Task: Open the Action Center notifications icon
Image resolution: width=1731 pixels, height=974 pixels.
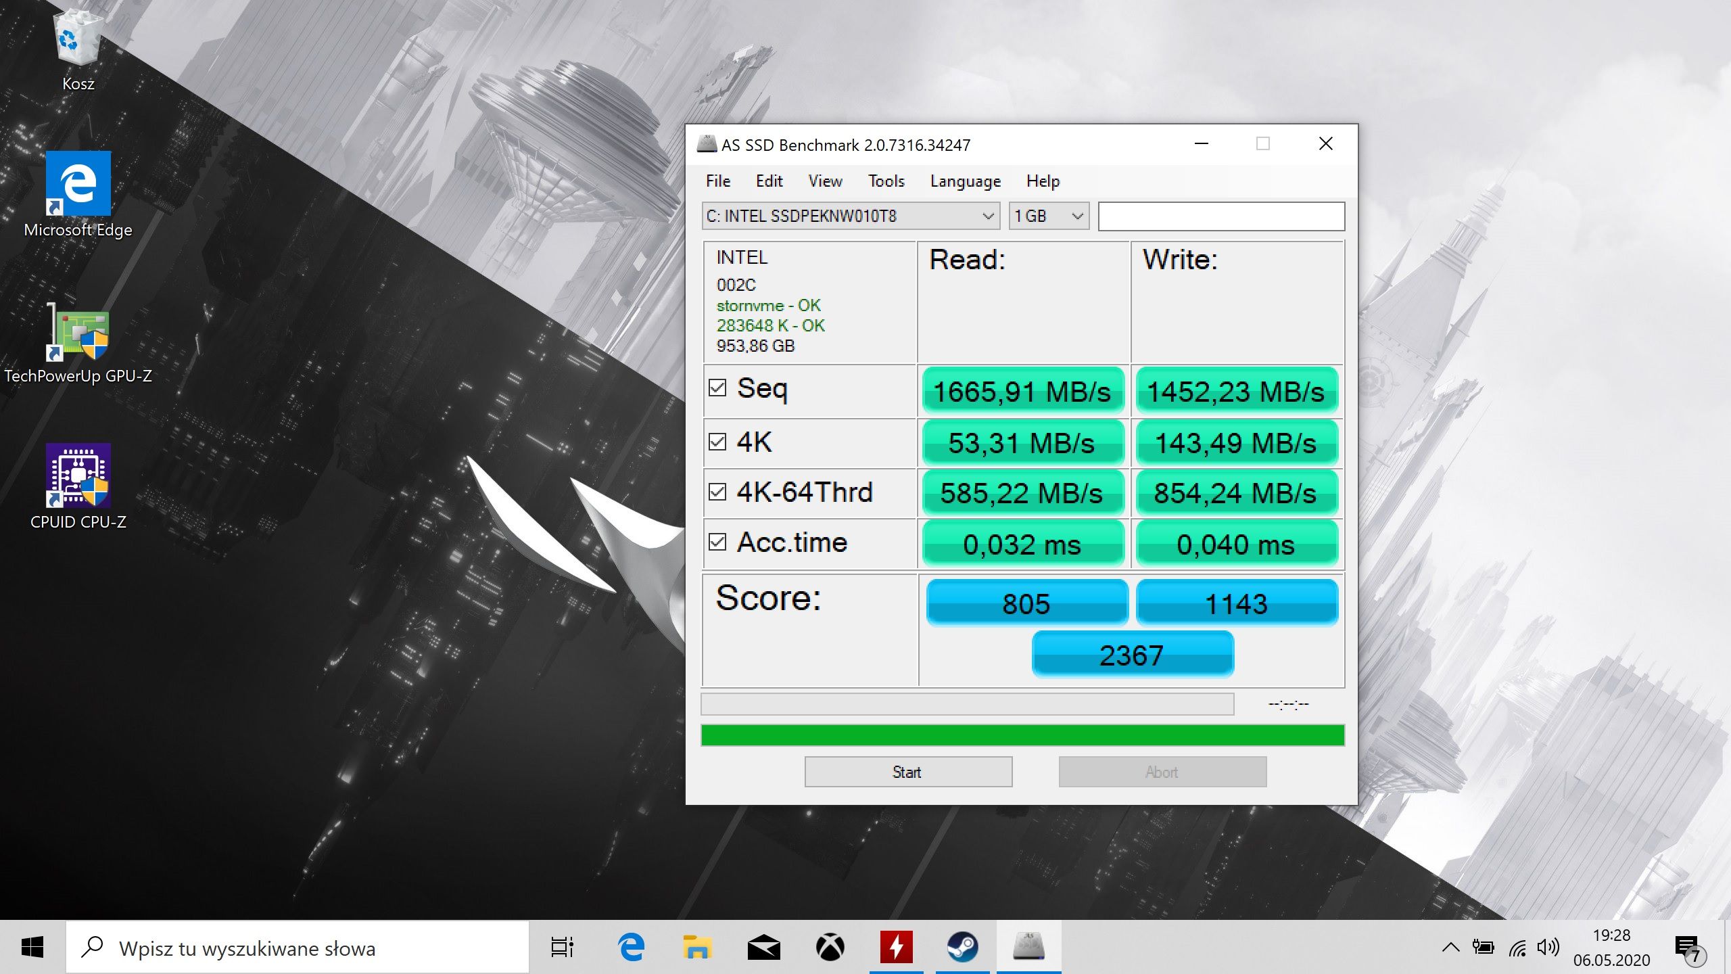Action: pos(1689,948)
